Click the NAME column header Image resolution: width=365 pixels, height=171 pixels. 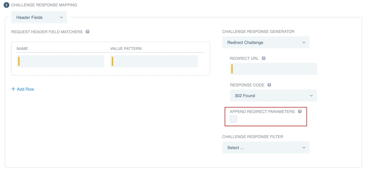click(x=22, y=49)
